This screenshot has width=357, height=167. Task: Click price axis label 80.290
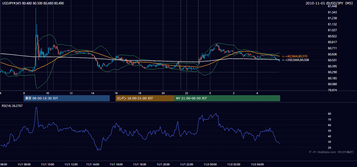click(x=332, y=72)
